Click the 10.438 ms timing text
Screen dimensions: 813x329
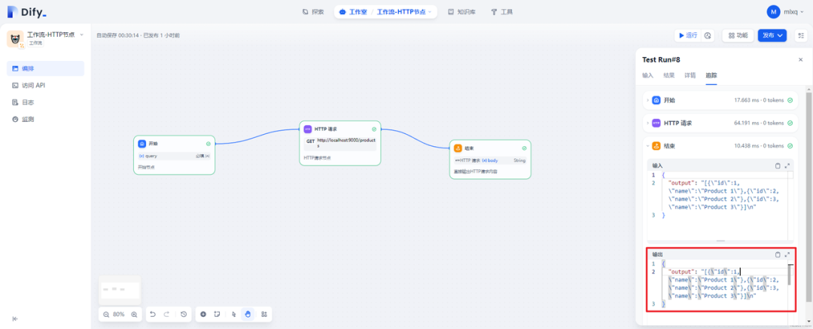coord(746,146)
